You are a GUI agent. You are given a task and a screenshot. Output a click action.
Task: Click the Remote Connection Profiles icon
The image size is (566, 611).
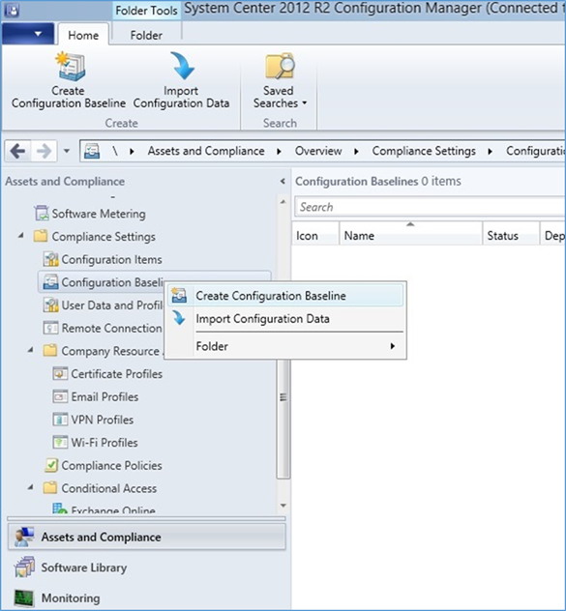[x=51, y=328]
